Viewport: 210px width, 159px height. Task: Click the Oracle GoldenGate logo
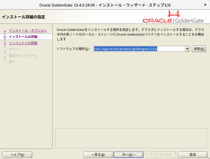173,17
